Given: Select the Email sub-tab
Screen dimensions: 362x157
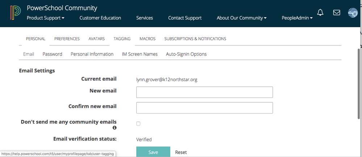Looking at the screenshot, I should point(29,54).
